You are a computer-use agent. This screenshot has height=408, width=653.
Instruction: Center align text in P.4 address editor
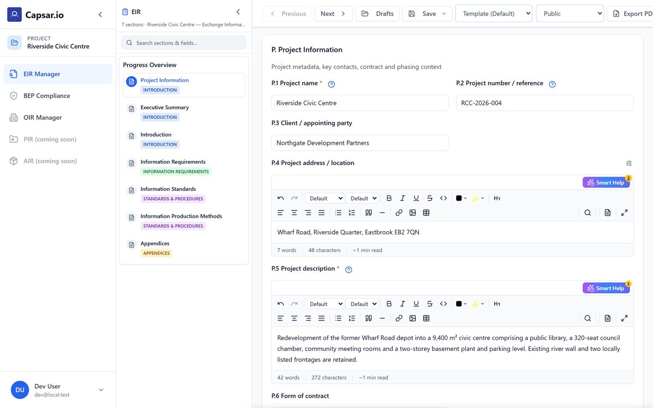pyautogui.click(x=294, y=213)
